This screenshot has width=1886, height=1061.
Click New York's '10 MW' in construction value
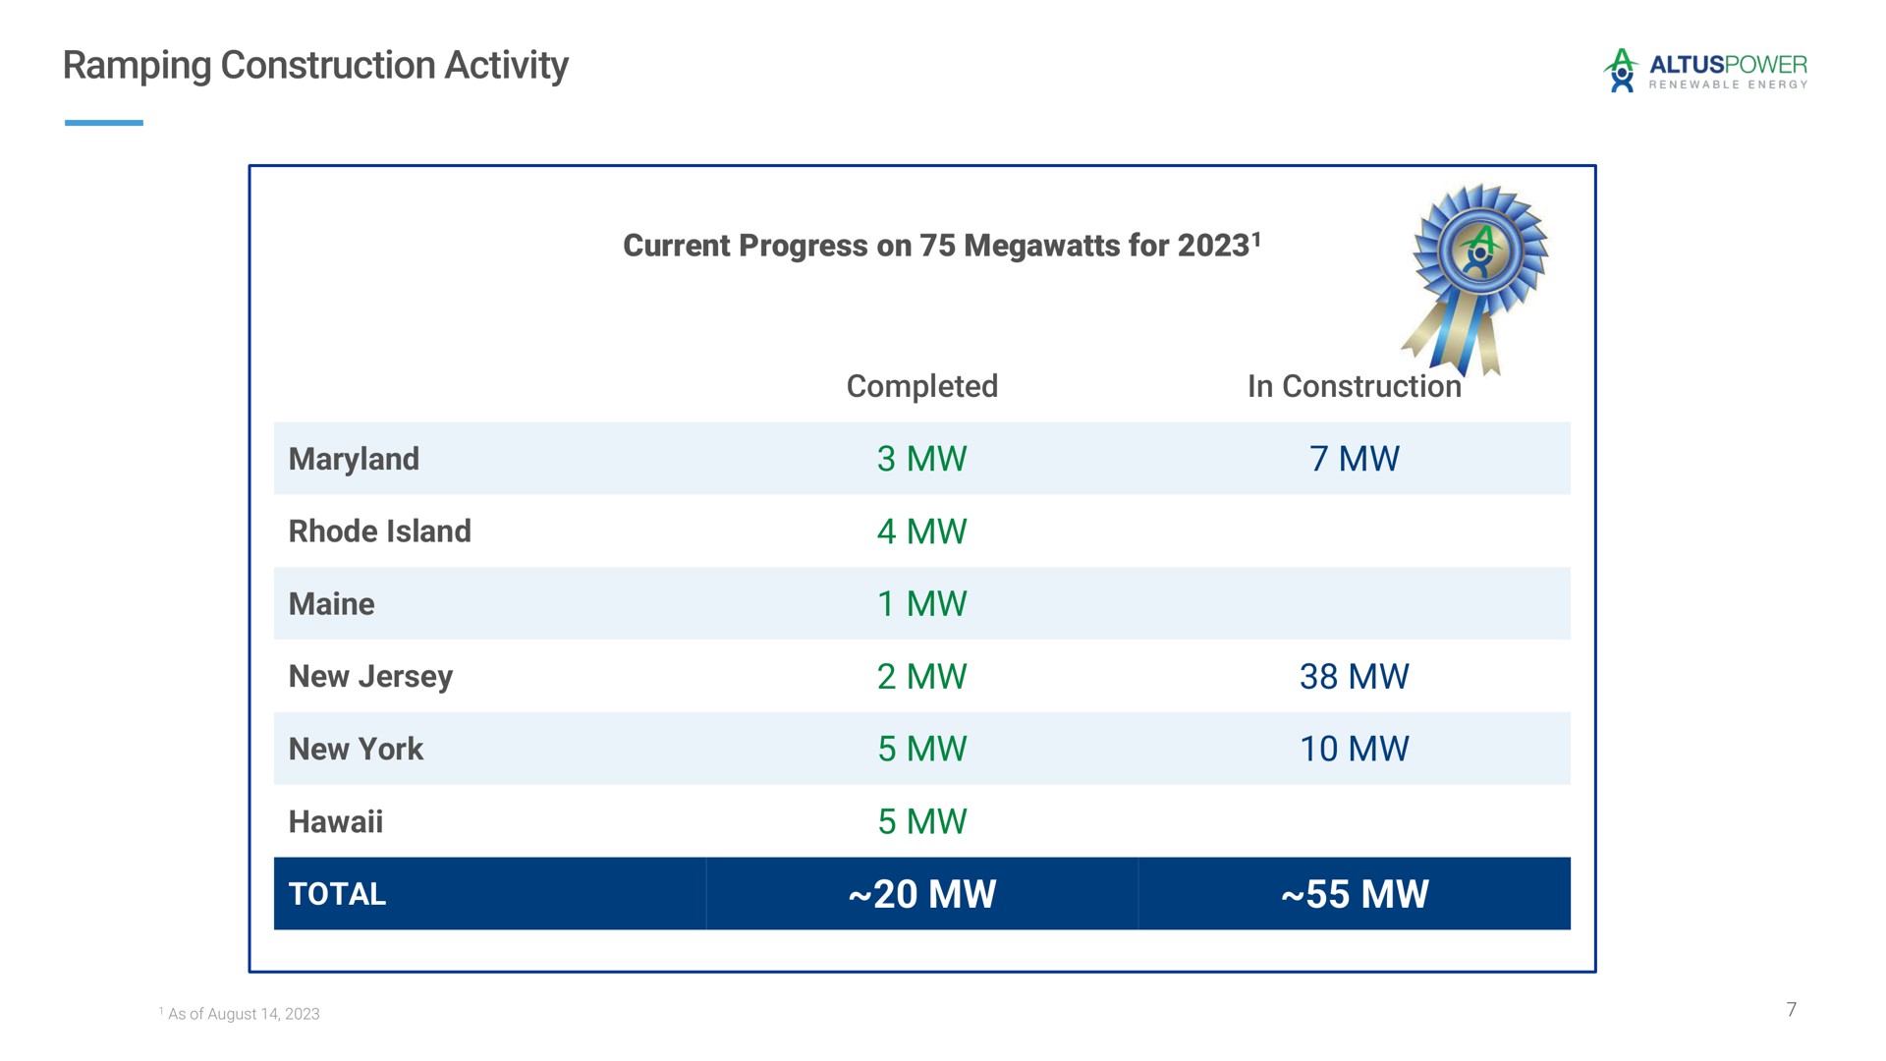coord(1354,750)
